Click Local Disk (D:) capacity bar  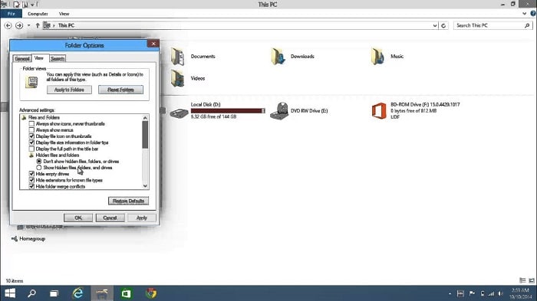click(x=228, y=111)
